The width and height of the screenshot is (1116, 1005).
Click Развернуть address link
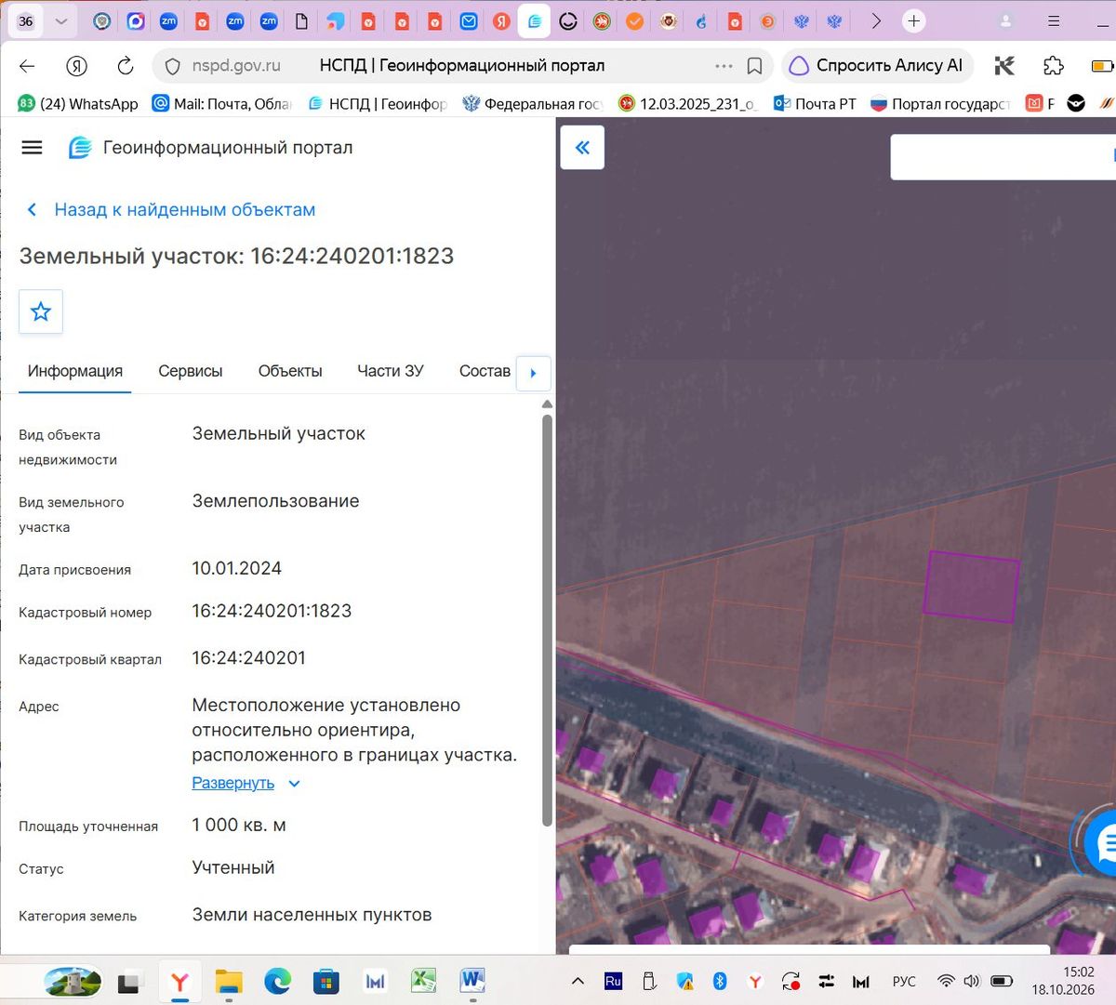point(232,783)
